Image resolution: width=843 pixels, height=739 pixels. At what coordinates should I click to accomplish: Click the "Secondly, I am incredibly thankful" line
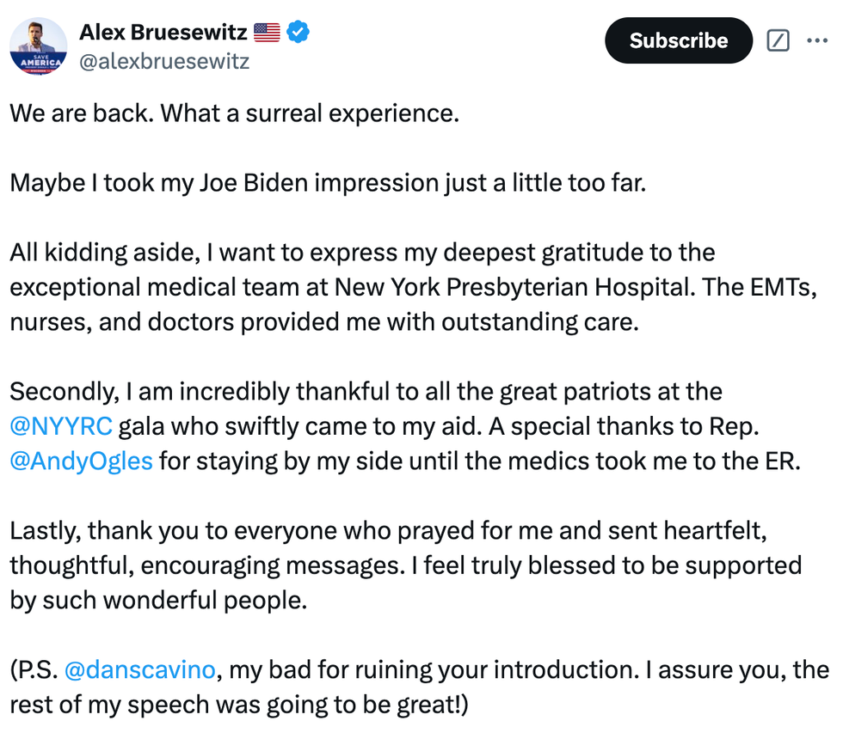click(x=366, y=392)
